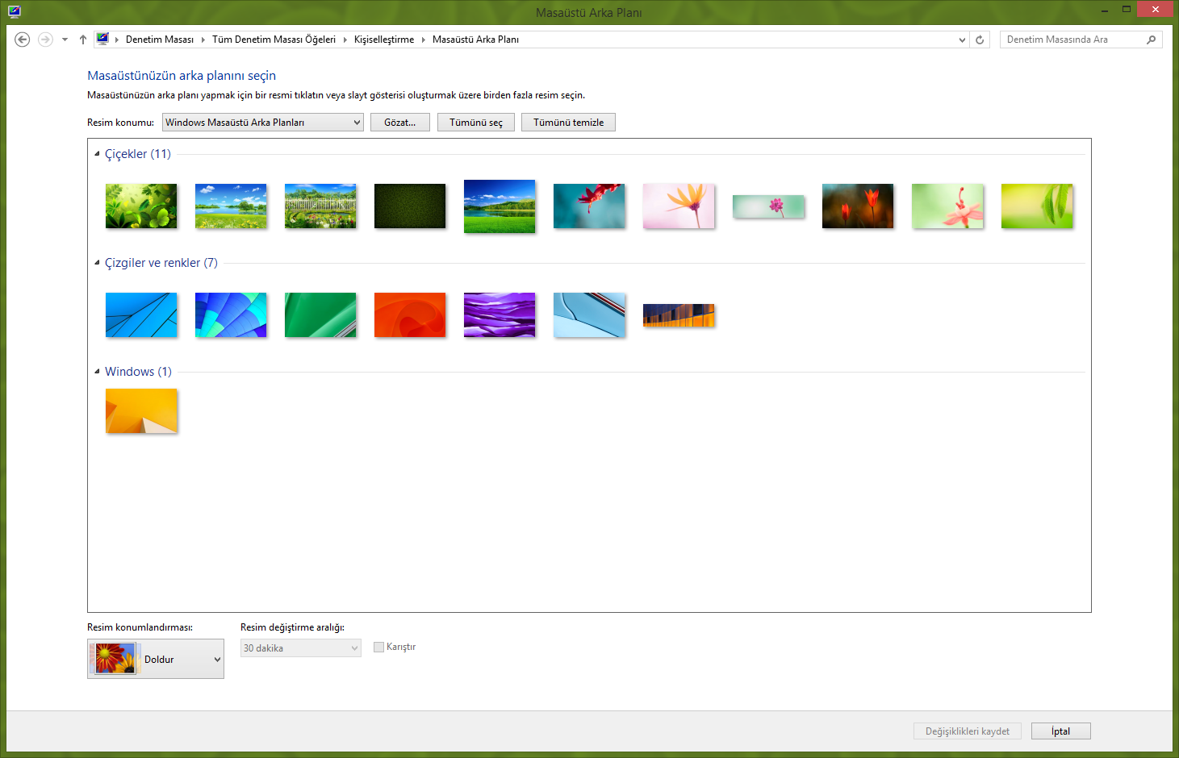Collapse the Windows group
The width and height of the screenshot is (1179, 758).
pos(97,372)
